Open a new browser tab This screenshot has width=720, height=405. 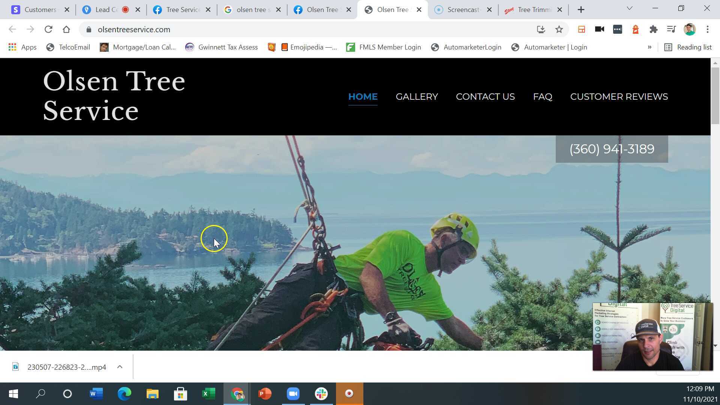pos(581,10)
